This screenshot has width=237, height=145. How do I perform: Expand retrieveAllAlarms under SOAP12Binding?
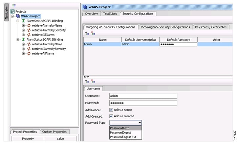[x=23, y=53]
